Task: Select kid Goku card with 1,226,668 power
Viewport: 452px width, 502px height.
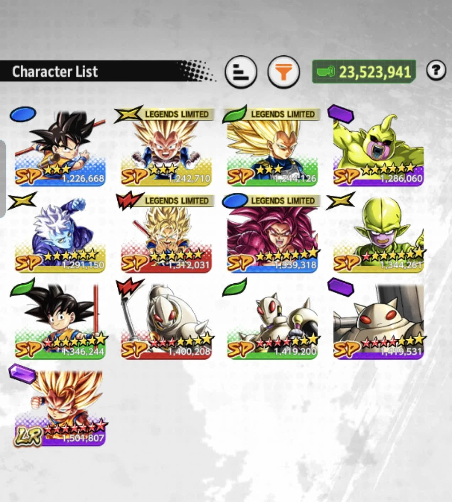Action: pos(60,148)
